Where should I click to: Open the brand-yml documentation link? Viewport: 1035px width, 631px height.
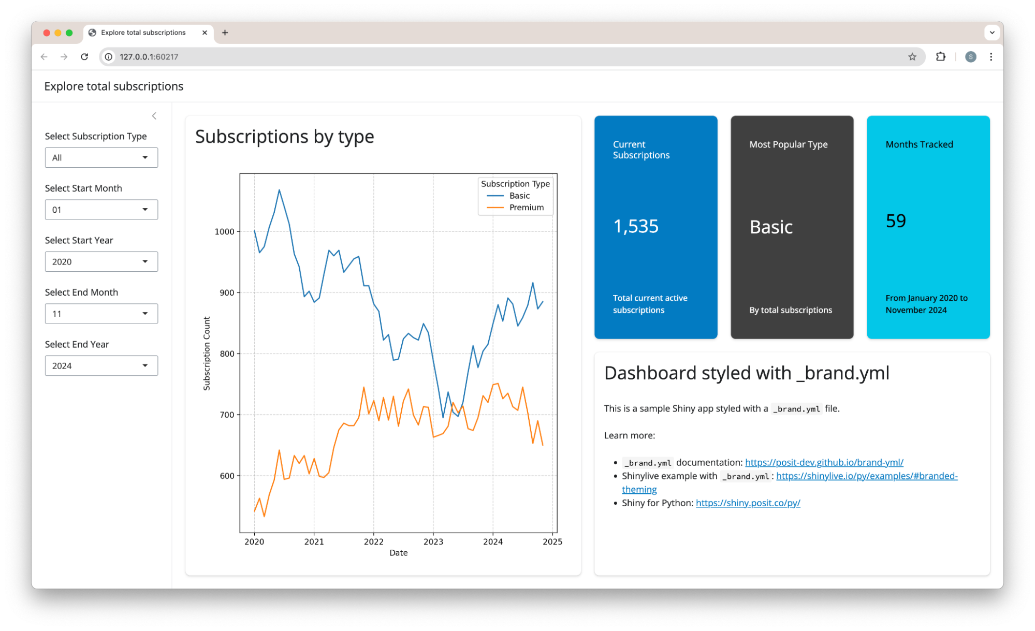pyautogui.click(x=824, y=463)
